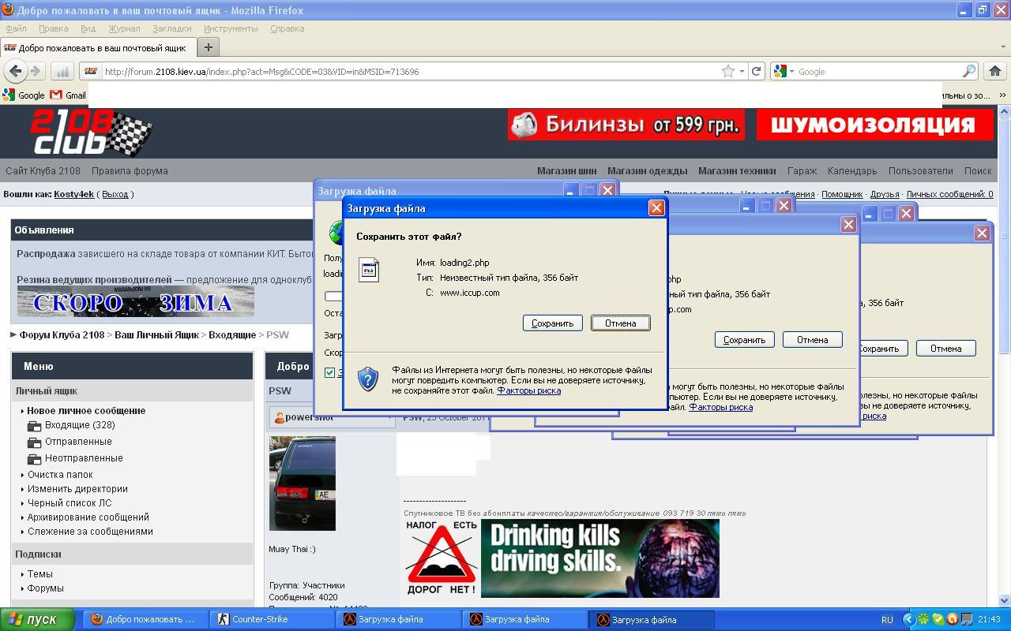This screenshot has width=1011, height=631.
Task: Open Архивирование сообщений link
Action: coord(88,517)
